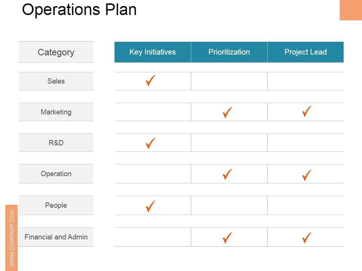The height and width of the screenshot is (271, 362).
Task: Click Financial and Admin Prioritization checkmark
Action: (227, 237)
